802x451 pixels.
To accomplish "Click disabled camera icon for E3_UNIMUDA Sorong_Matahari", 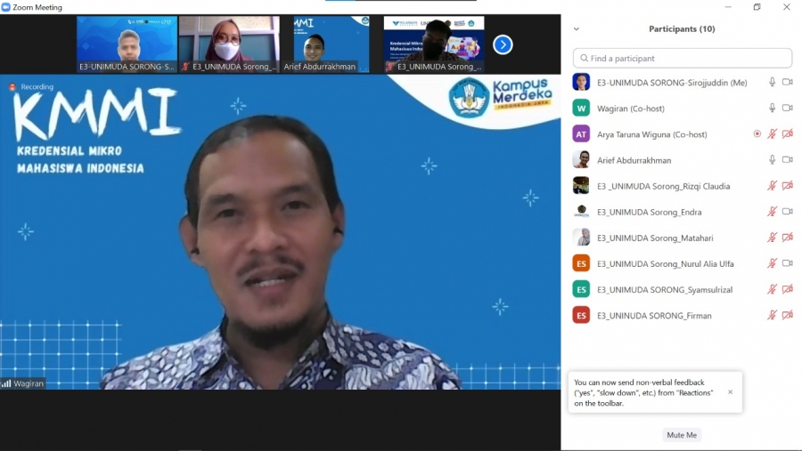I will (787, 238).
